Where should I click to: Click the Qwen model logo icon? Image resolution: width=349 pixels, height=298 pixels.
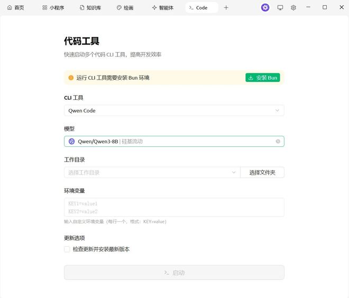coord(72,142)
